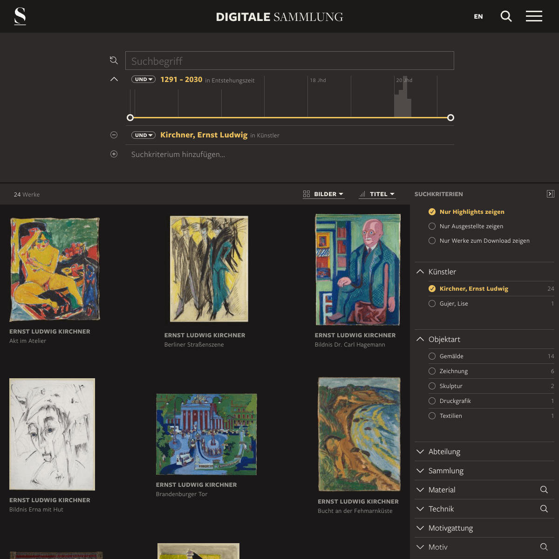The image size is (559, 559).
Task: Filter by Druckgrafik object type
Action: tap(491, 401)
